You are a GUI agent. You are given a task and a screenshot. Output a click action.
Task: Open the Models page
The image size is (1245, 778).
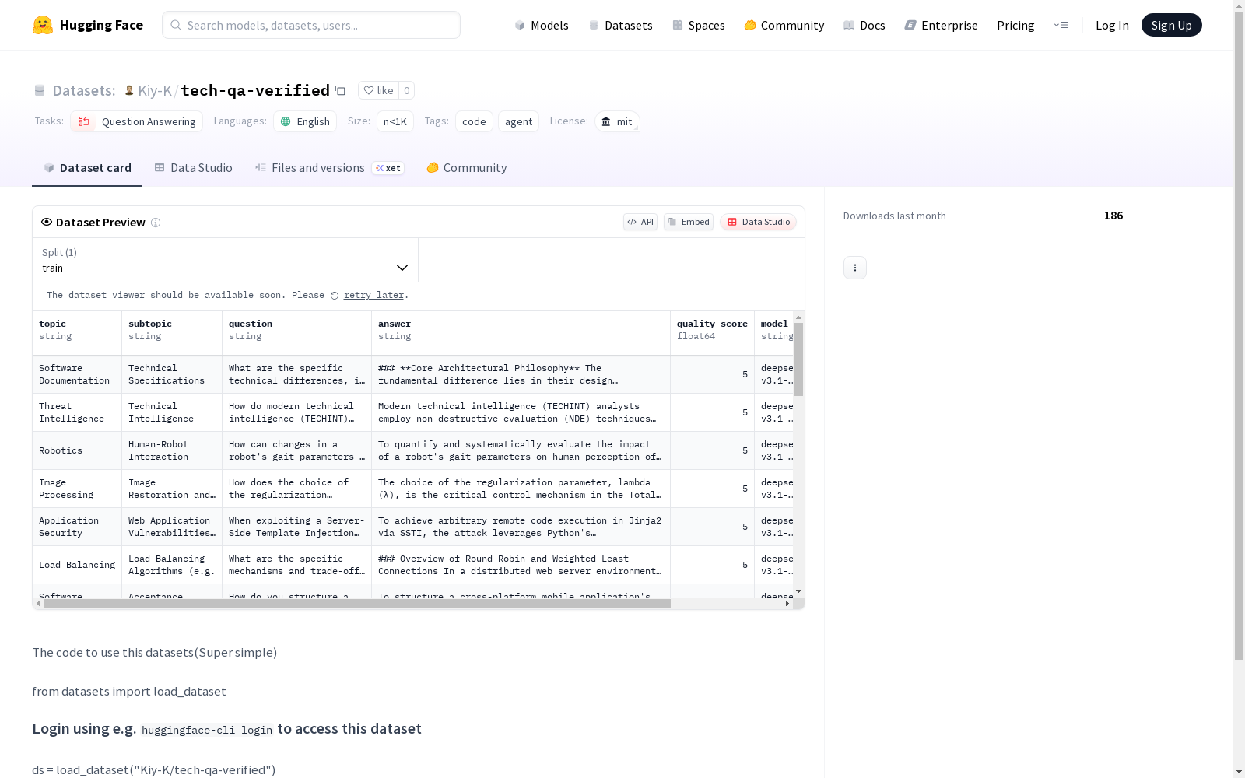point(542,25)
